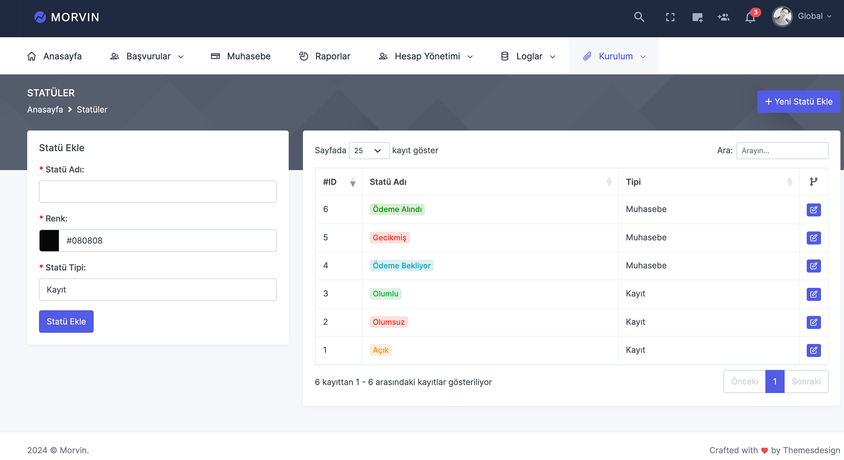
Task: Open the add-users icon in header
Action: pos(724,17)
